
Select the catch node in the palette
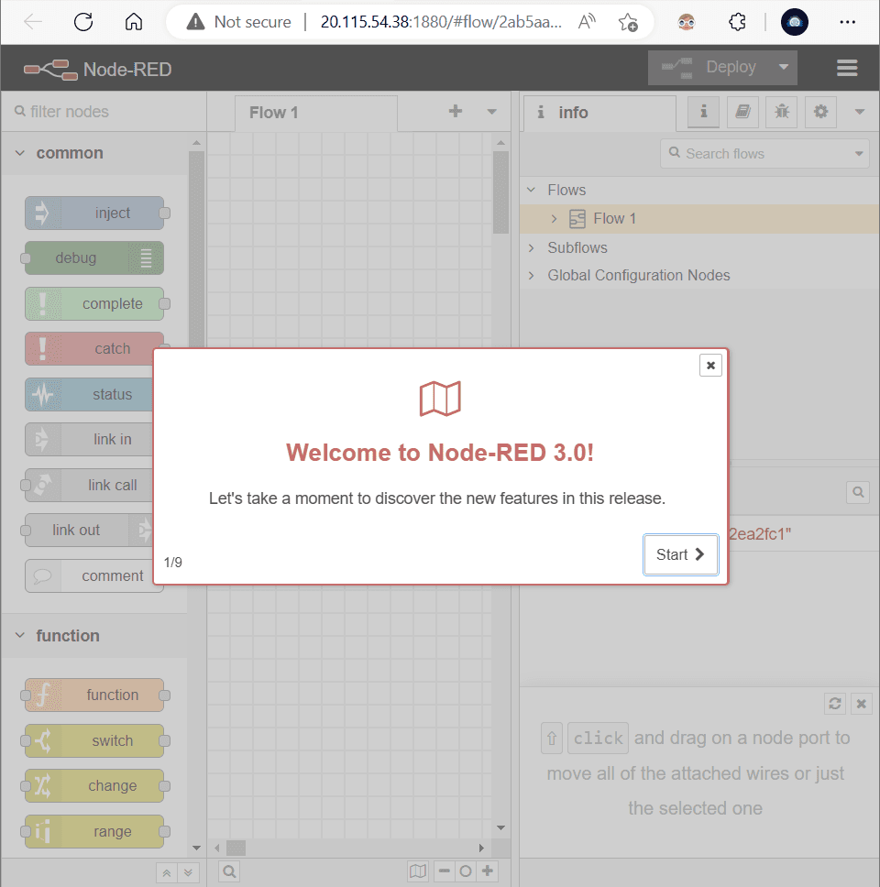click(89, 348)
